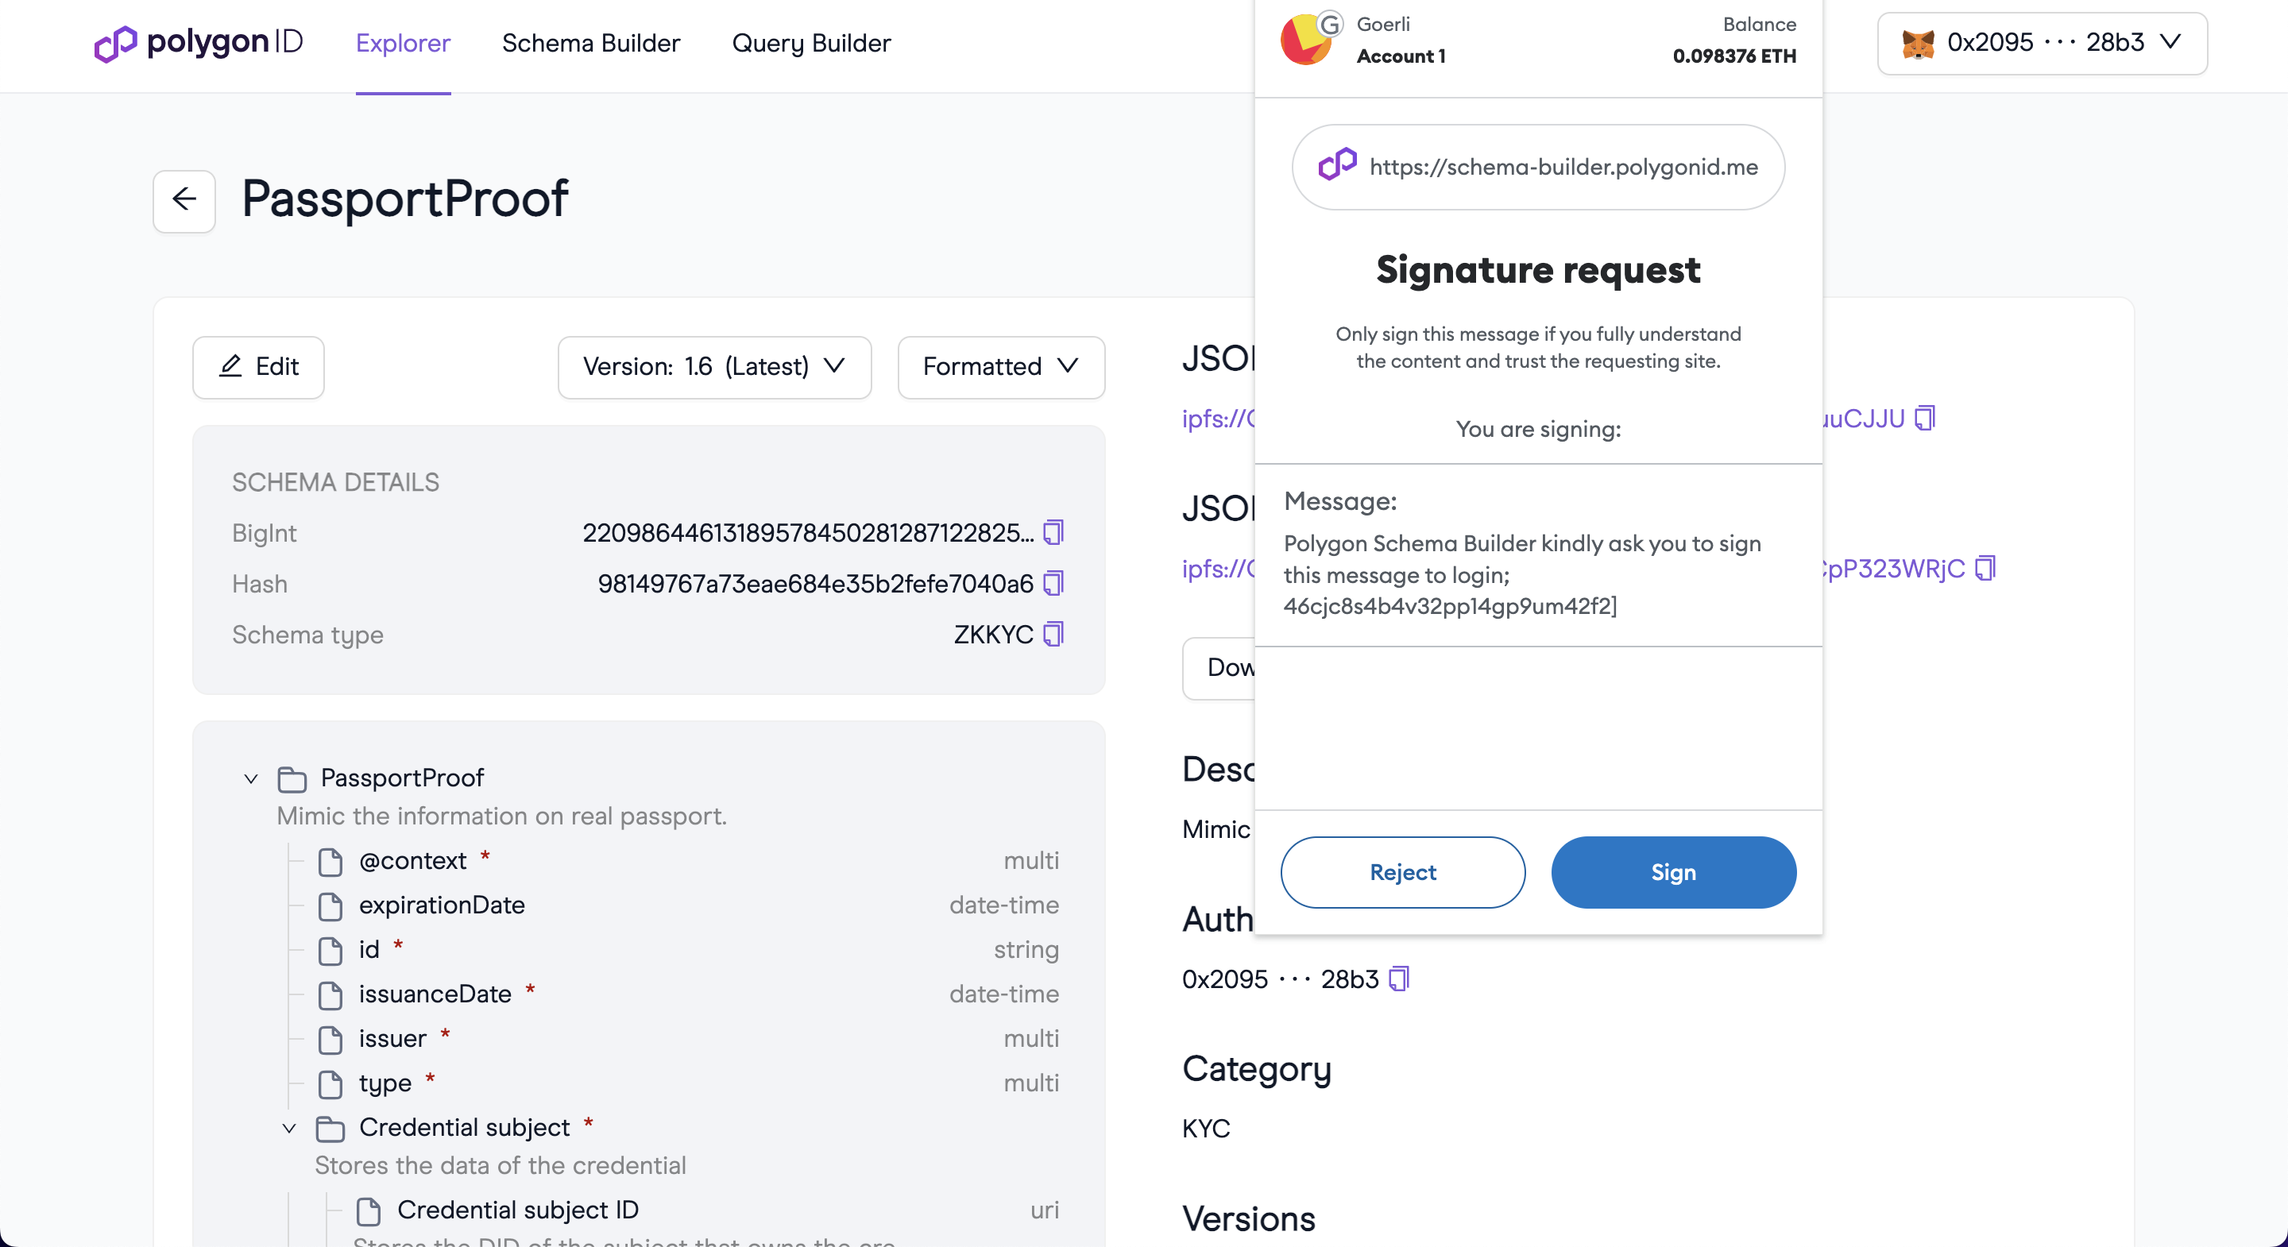2288x1247 pixels.
Task: Edit the PassportProof schema
Action: click(x=258, y=367)
